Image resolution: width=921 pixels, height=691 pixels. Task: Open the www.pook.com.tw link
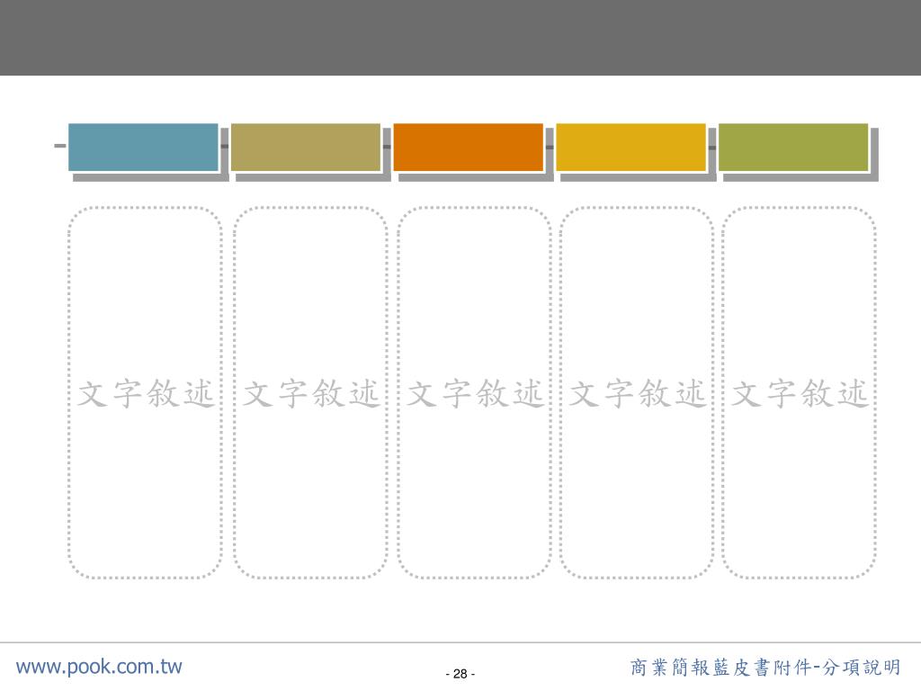click(99, 667)
